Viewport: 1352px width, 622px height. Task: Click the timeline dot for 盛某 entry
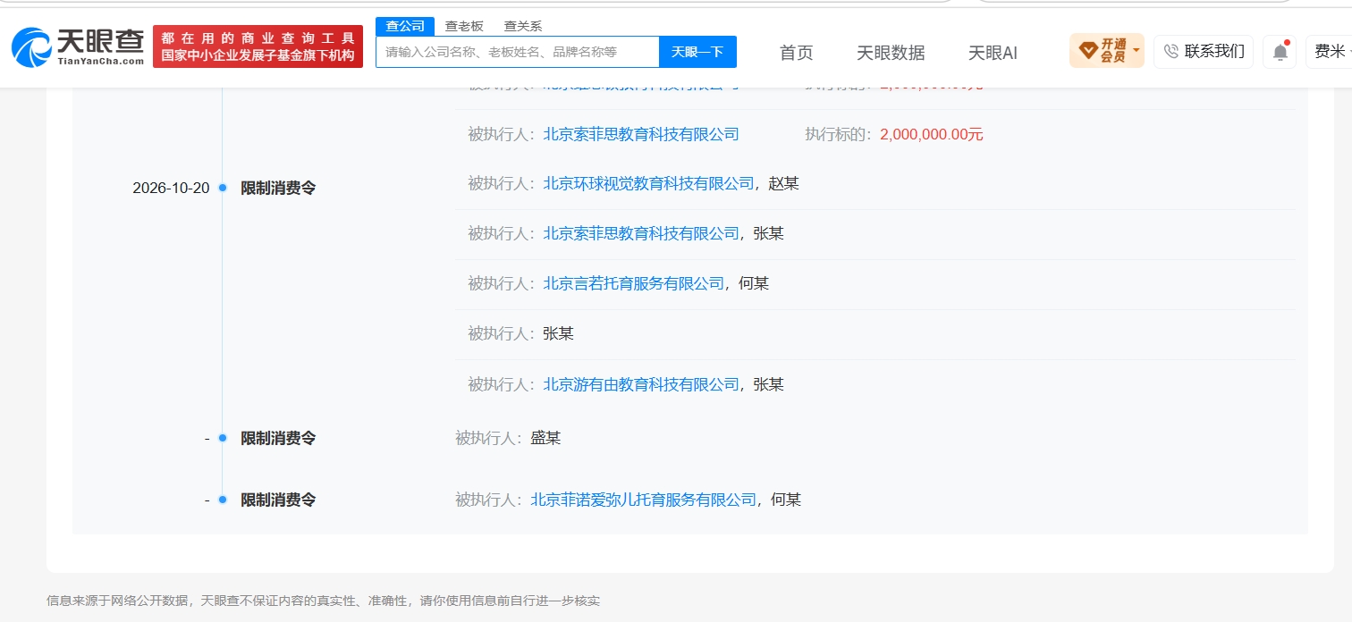pyautogui.click(x=223, y=438)
